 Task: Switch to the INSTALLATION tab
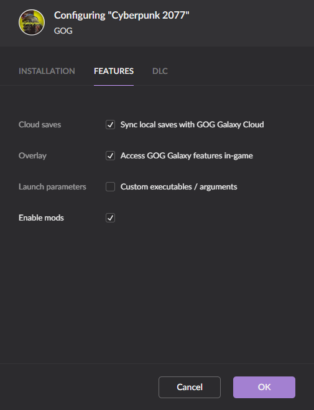tap(47, 71)
